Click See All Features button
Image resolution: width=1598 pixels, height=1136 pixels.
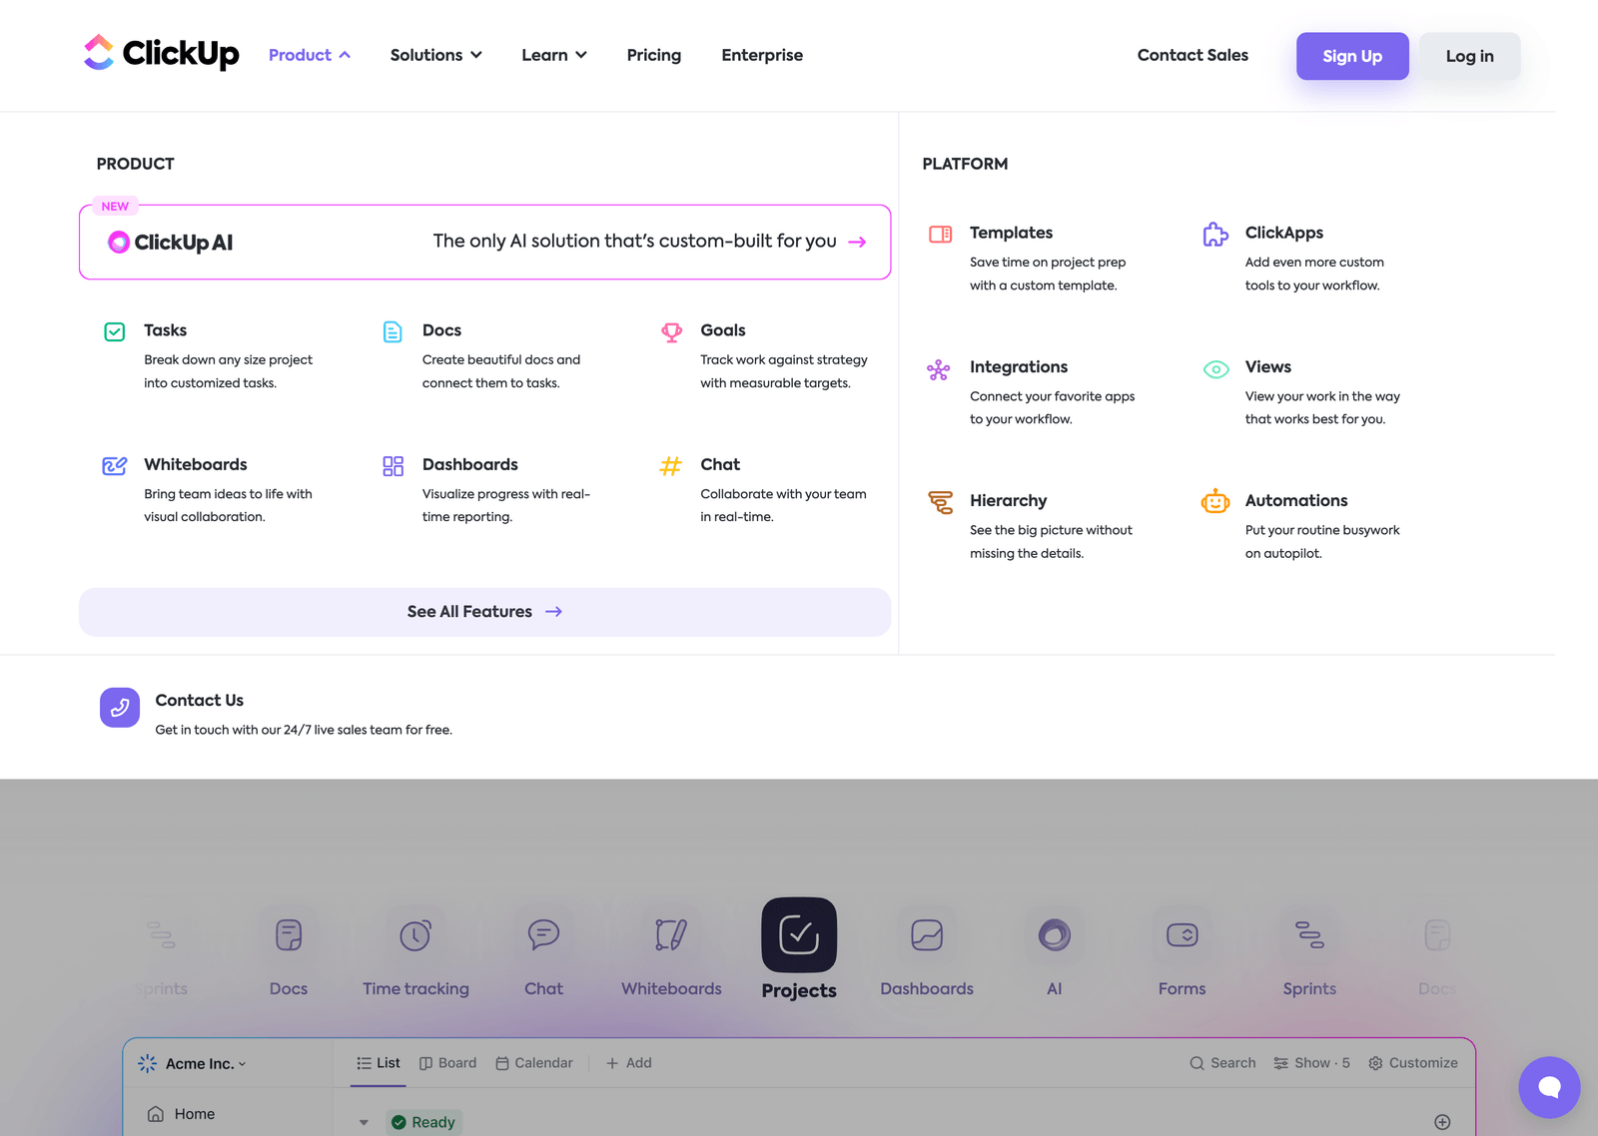tap(484, 612)
